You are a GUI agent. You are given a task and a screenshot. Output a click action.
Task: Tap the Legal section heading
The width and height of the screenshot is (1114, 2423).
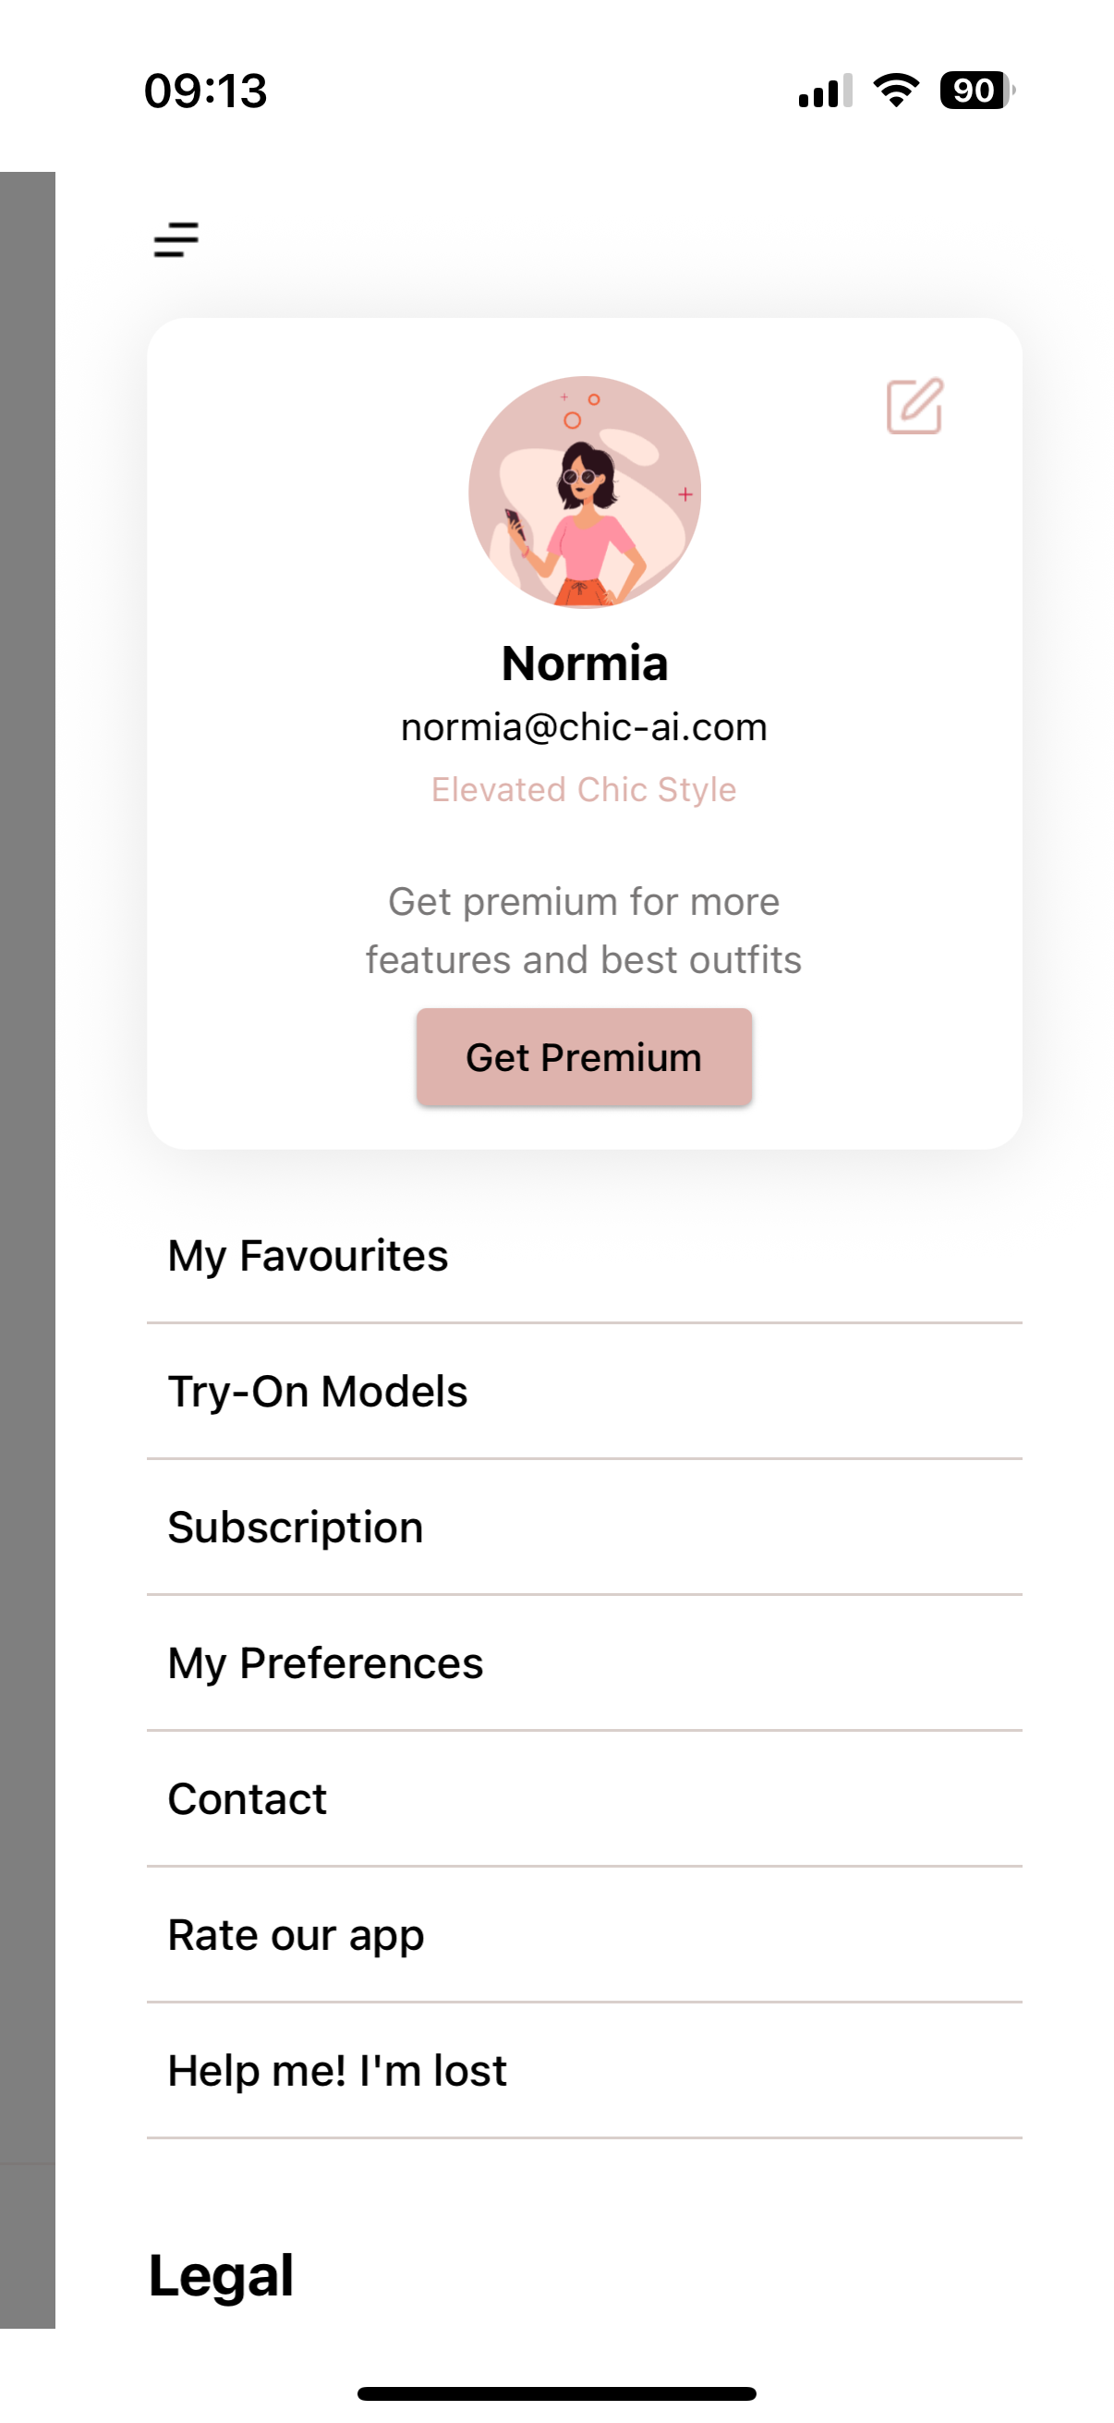click(x=221, y=2276)
